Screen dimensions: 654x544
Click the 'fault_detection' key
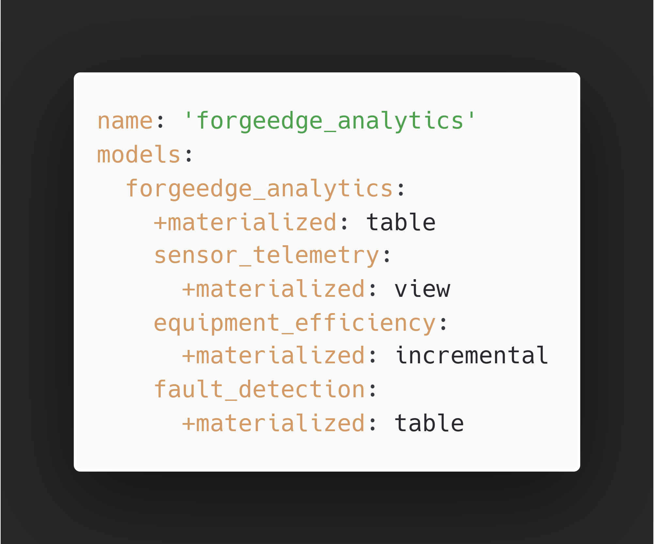259,389
